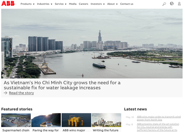The image size is (185, 132).
Task: Go to the Contact us page
Action: pyautogui.click(x=127, y=4)
